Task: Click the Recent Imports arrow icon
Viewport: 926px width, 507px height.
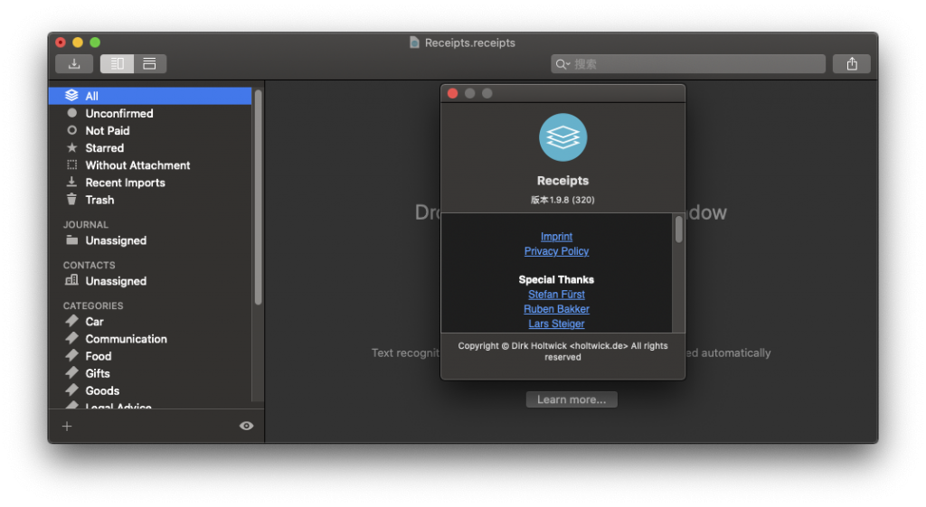Action: (71, 182)
